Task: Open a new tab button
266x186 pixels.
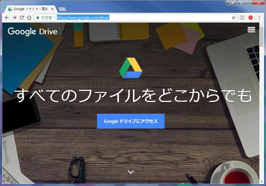Action: coord(62,9)
